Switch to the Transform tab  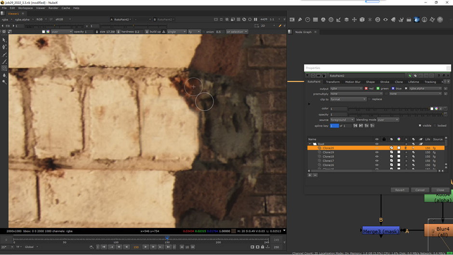tap(333, 82)
